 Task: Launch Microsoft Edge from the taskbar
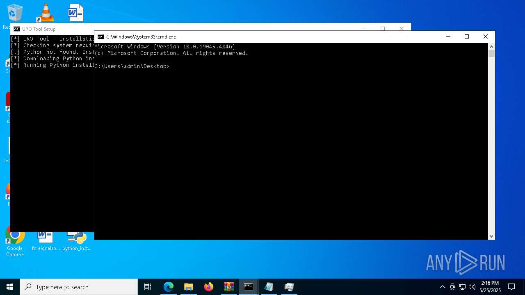(x=169, y=287)
